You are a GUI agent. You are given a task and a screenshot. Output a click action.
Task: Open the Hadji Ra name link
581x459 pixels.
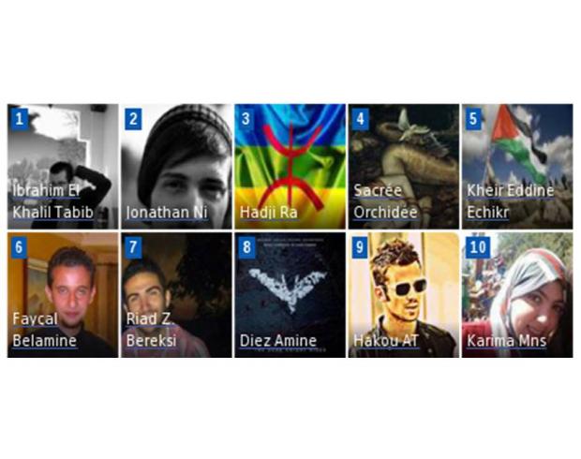coord(268,213)
